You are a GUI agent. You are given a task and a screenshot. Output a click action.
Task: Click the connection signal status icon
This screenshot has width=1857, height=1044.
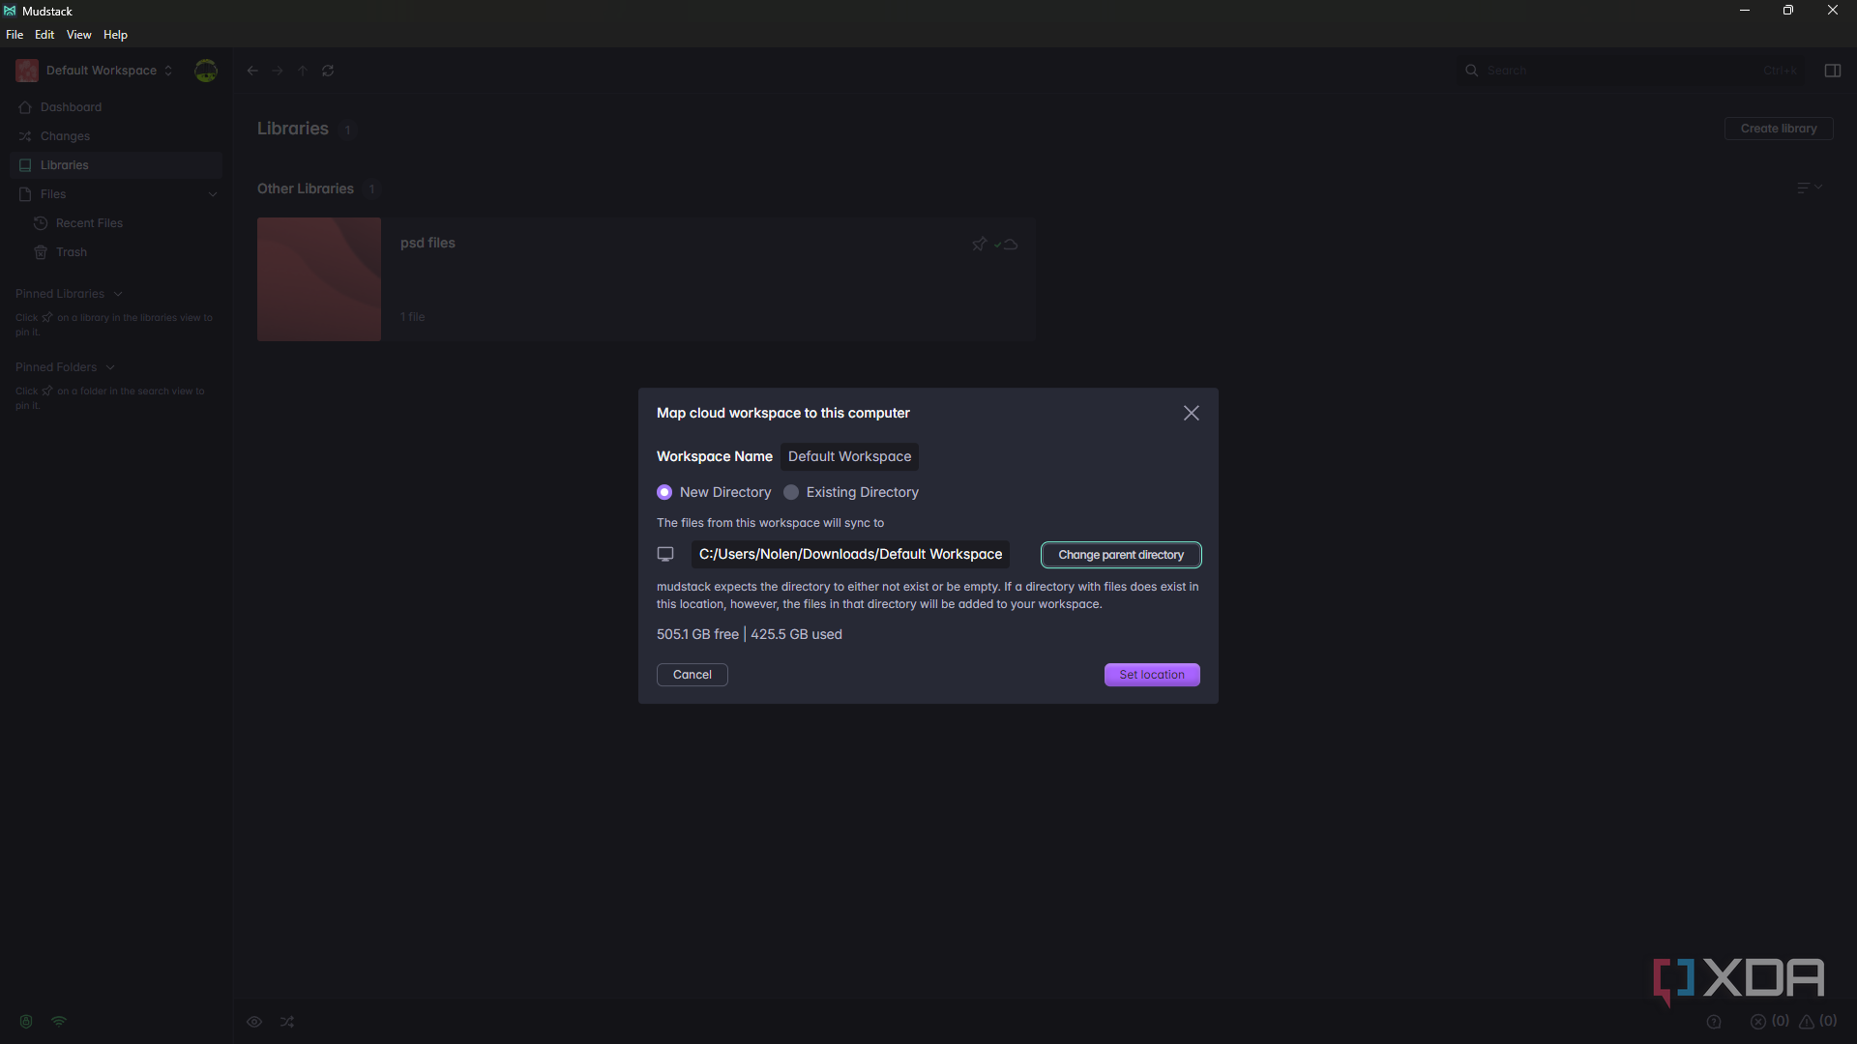point(59,1021)
